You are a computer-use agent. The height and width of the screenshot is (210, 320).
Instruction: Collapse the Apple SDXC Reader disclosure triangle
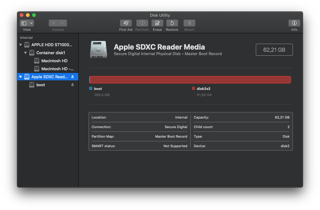21,77
